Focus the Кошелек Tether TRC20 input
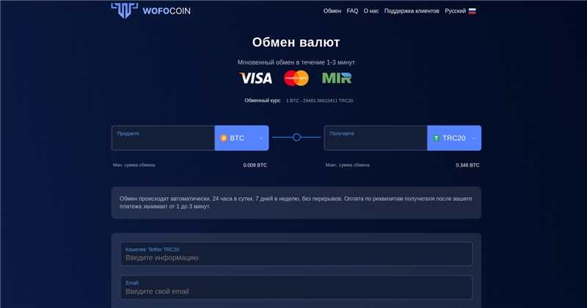 296,254
